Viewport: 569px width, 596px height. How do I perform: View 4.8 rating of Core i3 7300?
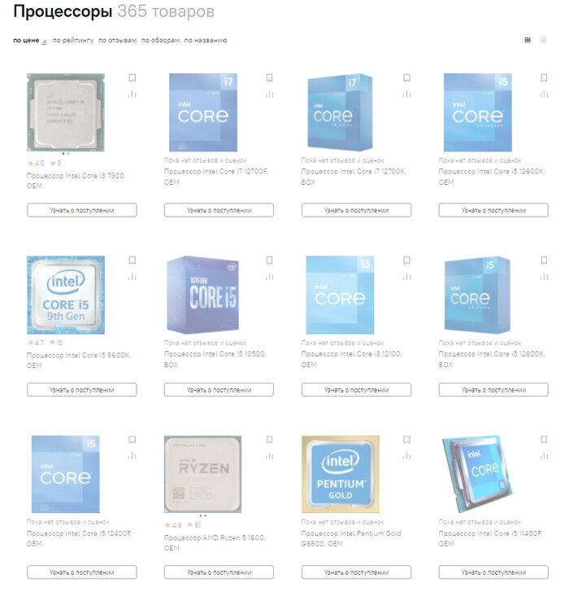point(36,164)
